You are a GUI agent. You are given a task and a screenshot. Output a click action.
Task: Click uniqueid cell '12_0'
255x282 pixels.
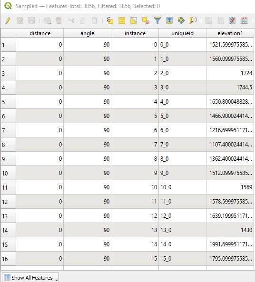tap(182, 216)
